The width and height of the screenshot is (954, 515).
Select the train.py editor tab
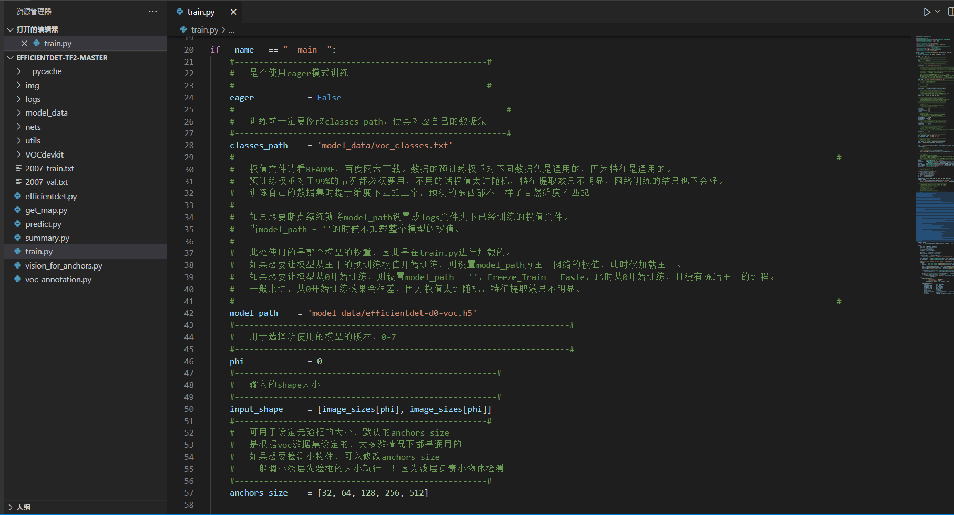(201, 12)
